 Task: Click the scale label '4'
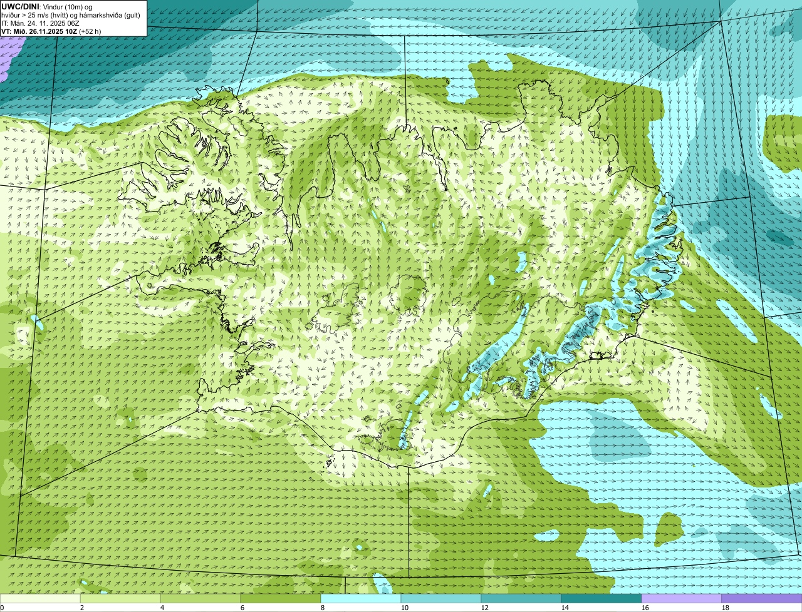162,608
